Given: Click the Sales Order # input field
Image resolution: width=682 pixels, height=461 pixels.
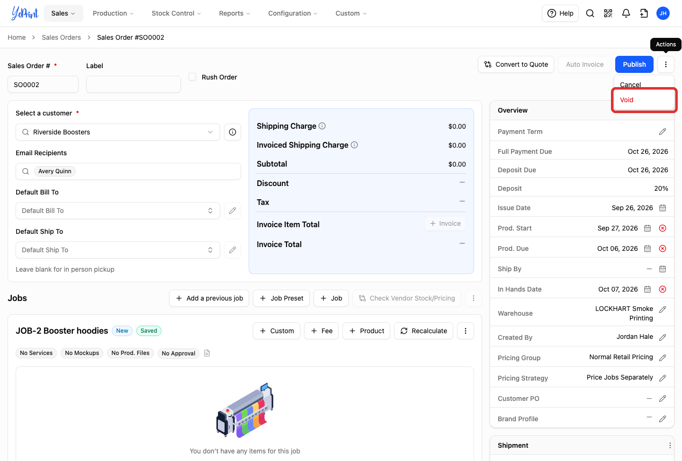Looking at the screenshot, I should click(x=43, y=84).
